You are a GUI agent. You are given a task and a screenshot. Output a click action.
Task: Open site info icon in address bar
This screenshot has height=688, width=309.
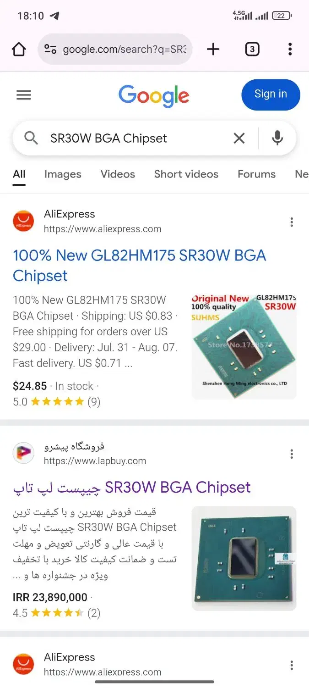click(50, 49)
